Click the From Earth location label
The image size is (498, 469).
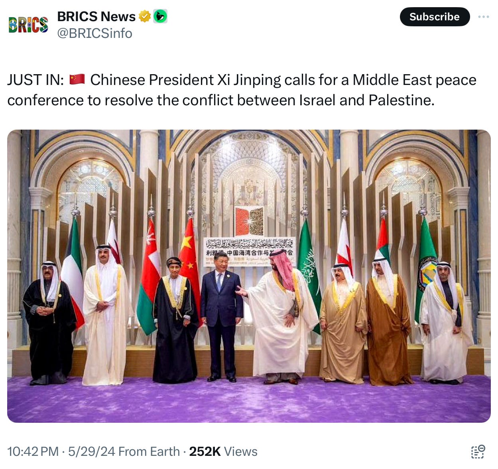pyautogui.click(x=149, y=451)
